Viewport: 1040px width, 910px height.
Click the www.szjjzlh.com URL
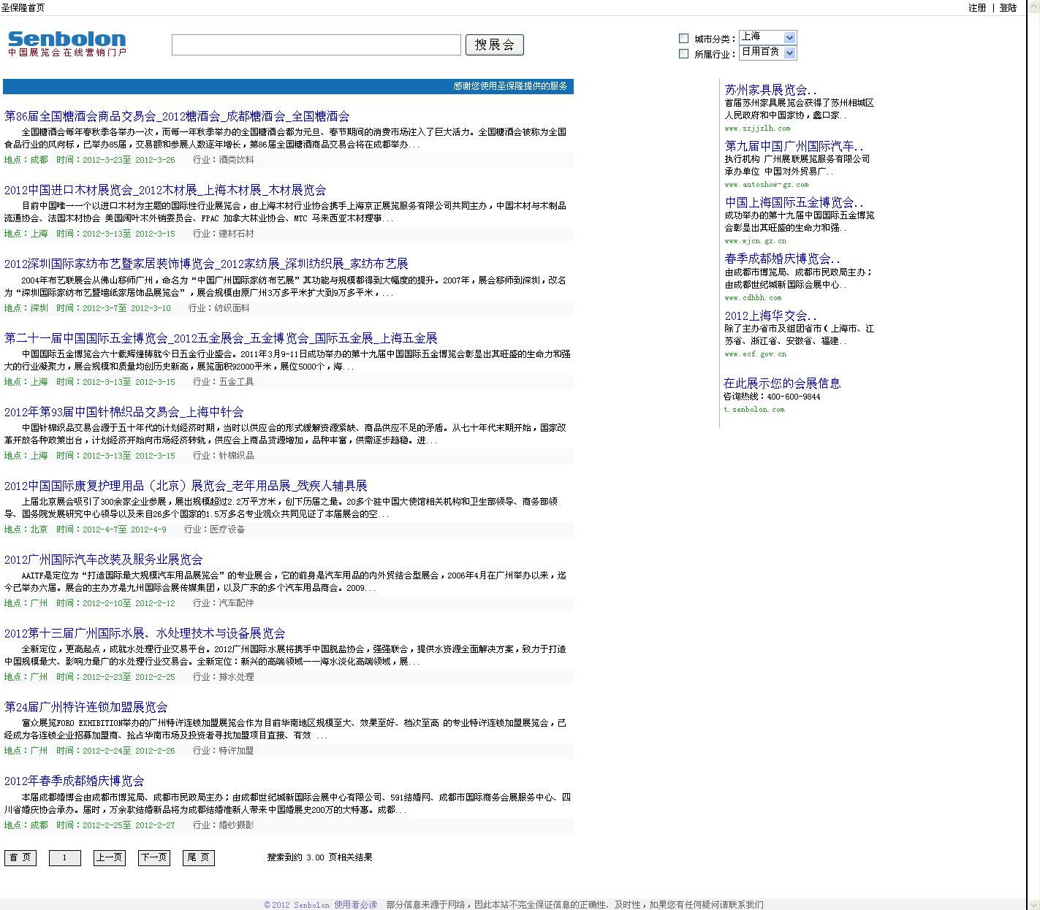pyautogui.click(x=757, y=129)
